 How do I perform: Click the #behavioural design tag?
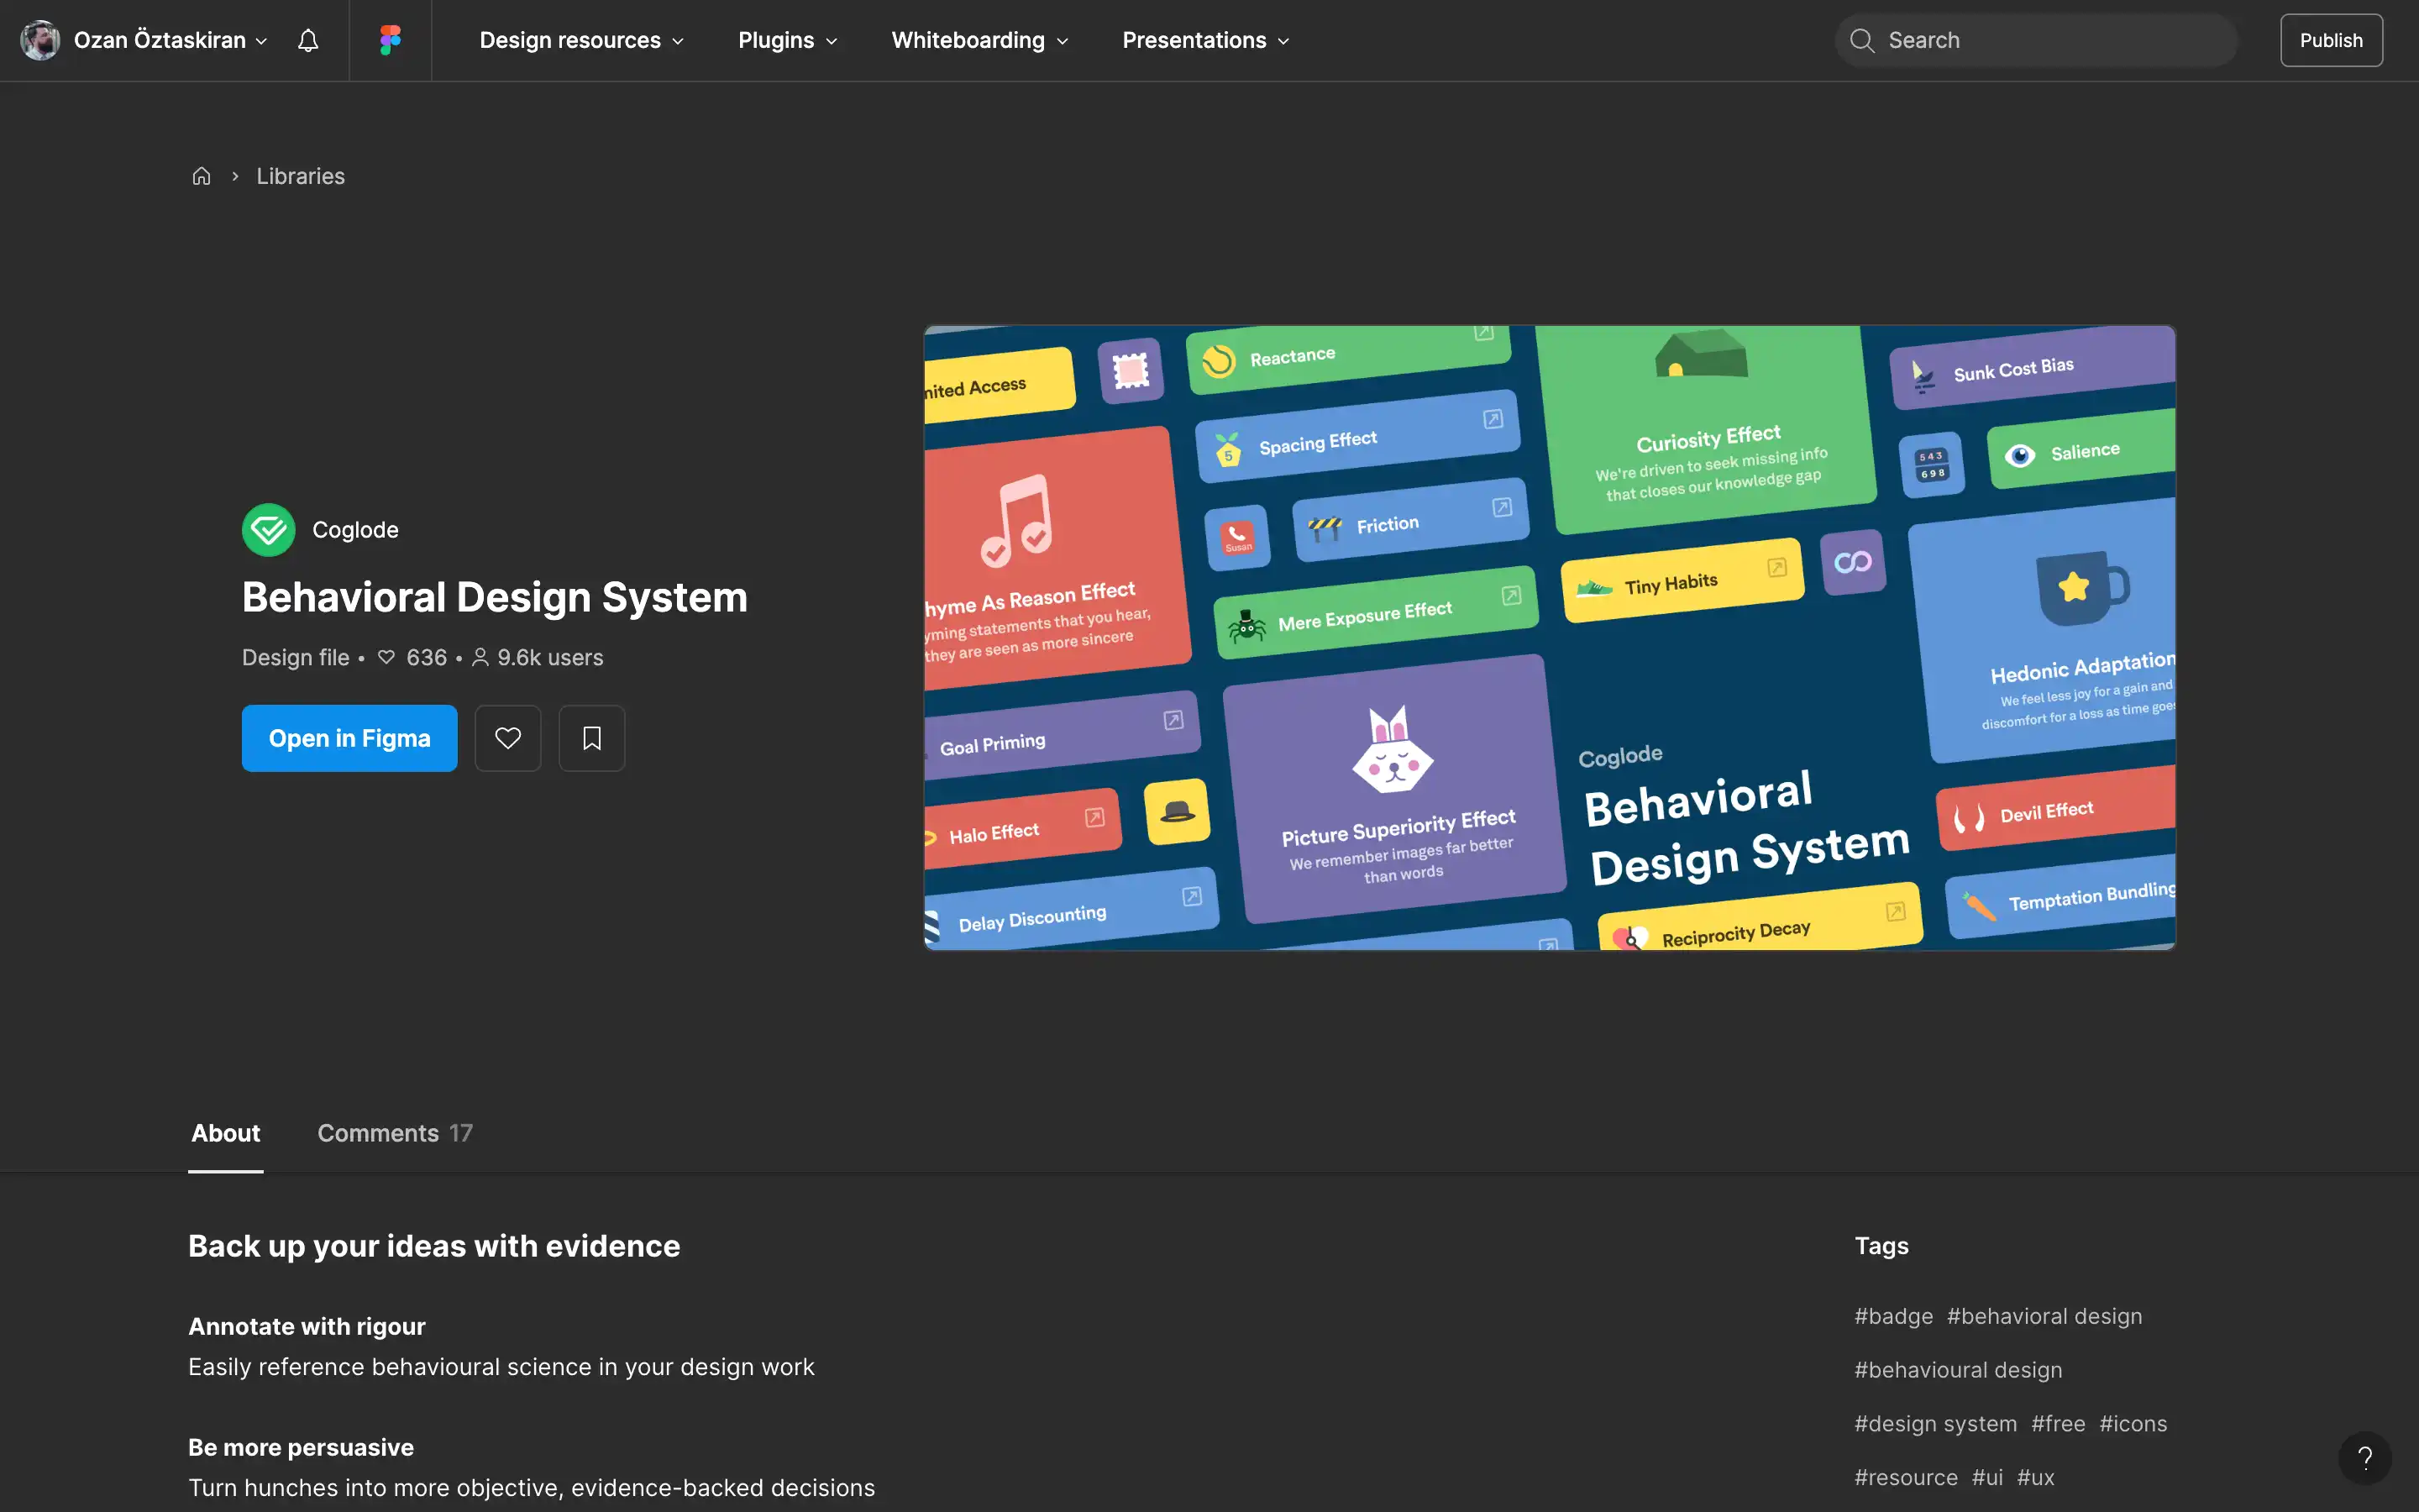pos(1958,1370)
